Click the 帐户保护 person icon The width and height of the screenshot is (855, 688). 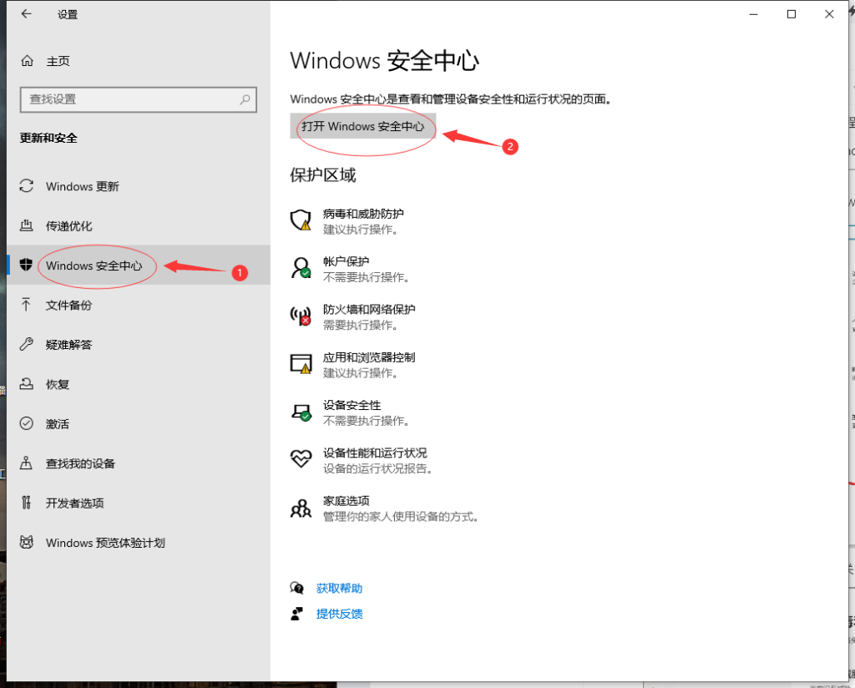coord(301,268)
